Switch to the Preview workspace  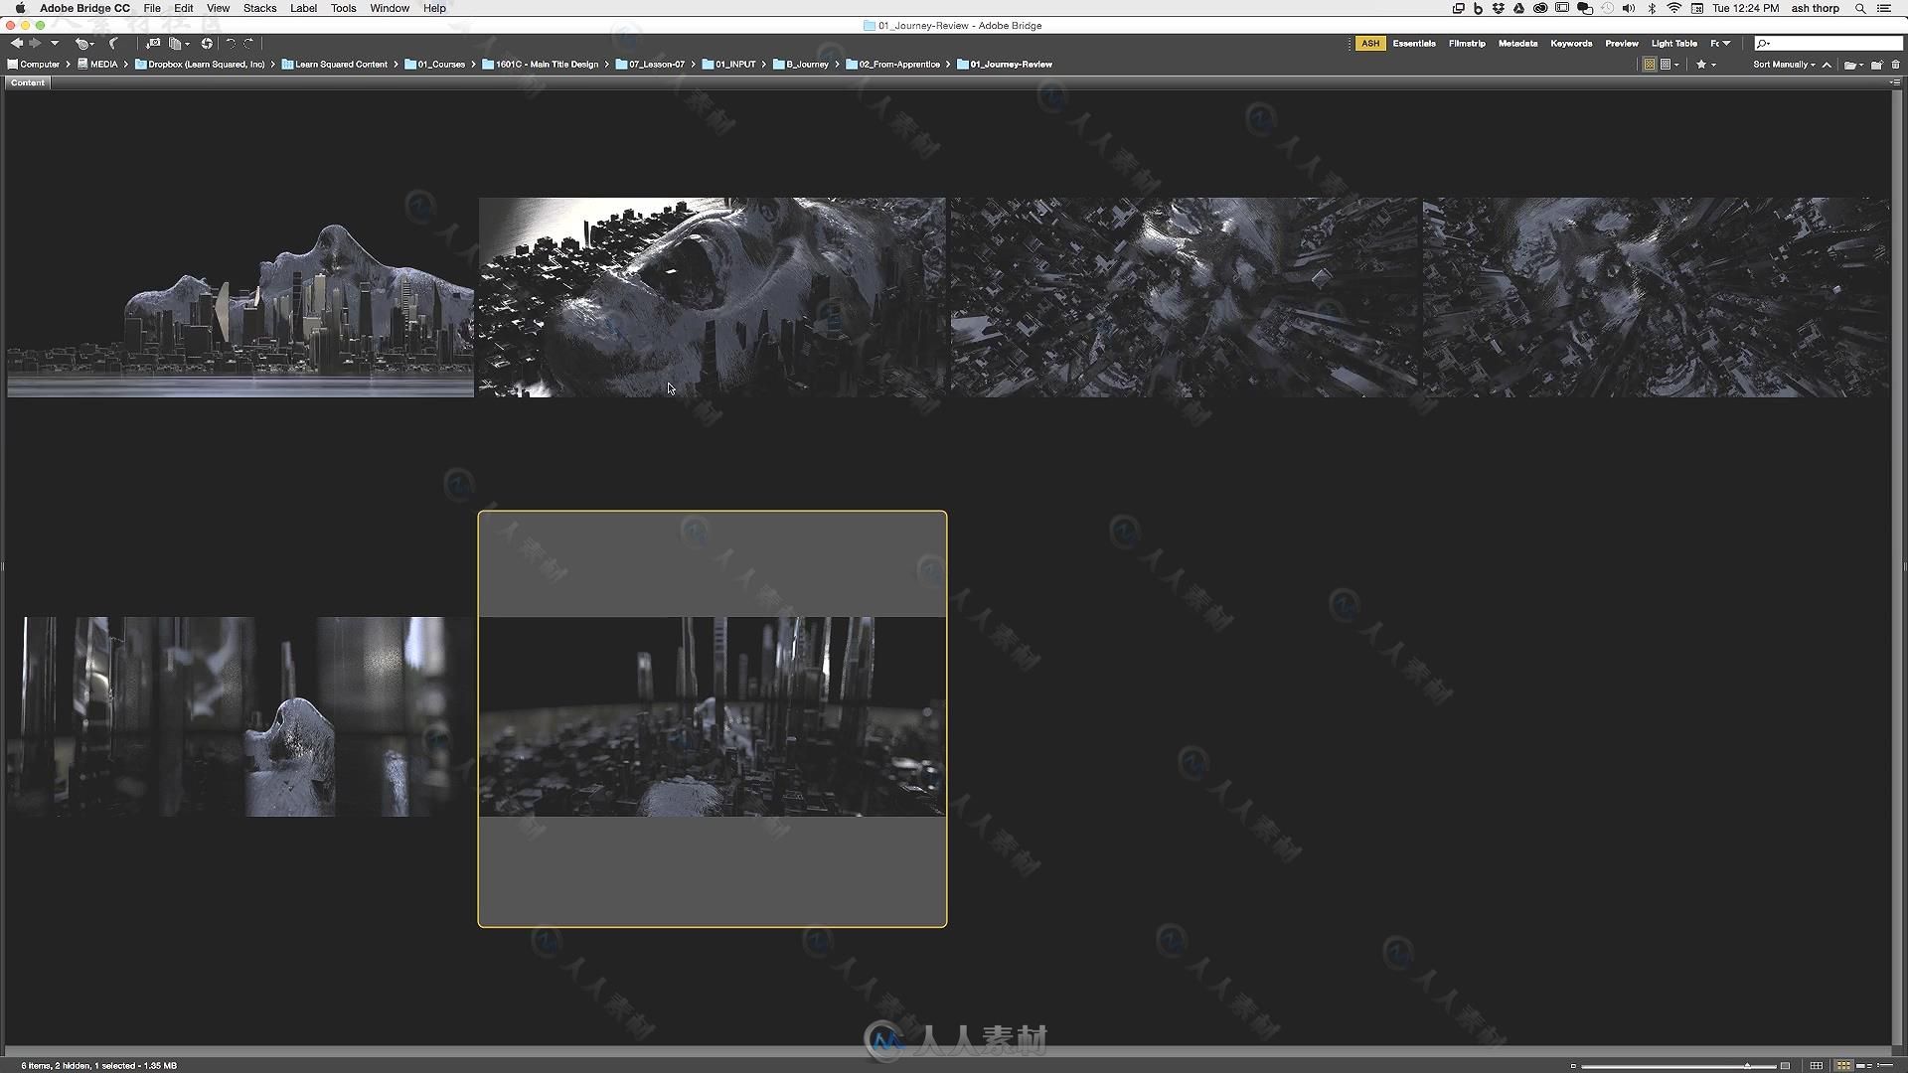1622,44
